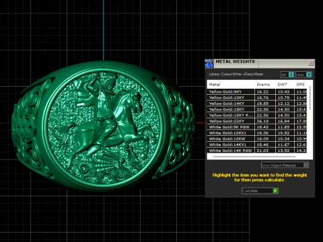Click SPG value in Yellow Gold:22KY row
Image resolution: width=323 pixels, height=242 pixels.
pos(301,121)
